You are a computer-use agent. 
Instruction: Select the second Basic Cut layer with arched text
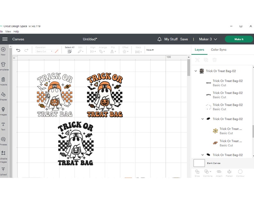[224, 95]
